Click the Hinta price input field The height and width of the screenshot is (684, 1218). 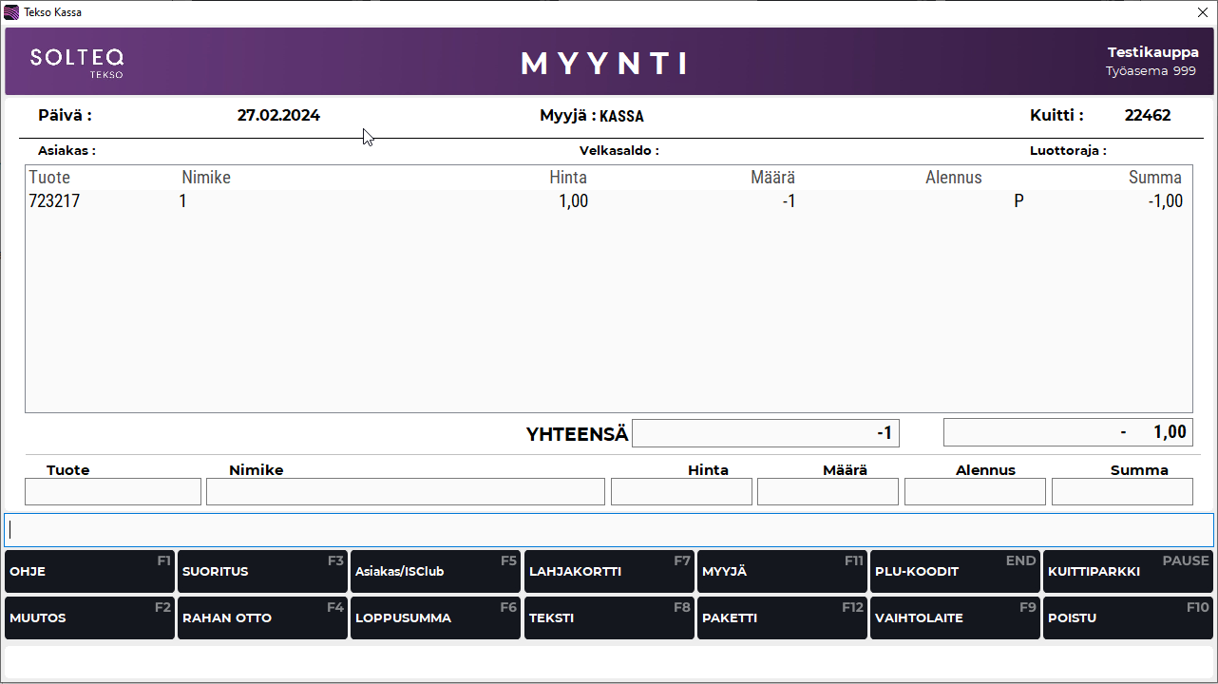click(x=681, y=492)
